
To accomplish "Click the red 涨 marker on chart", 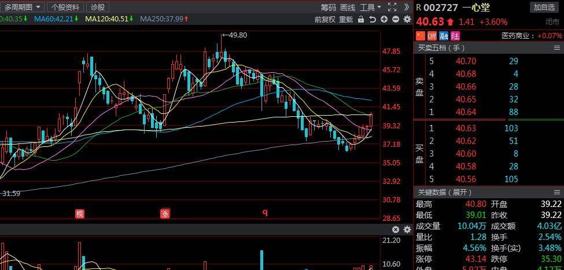I will 165,214.
